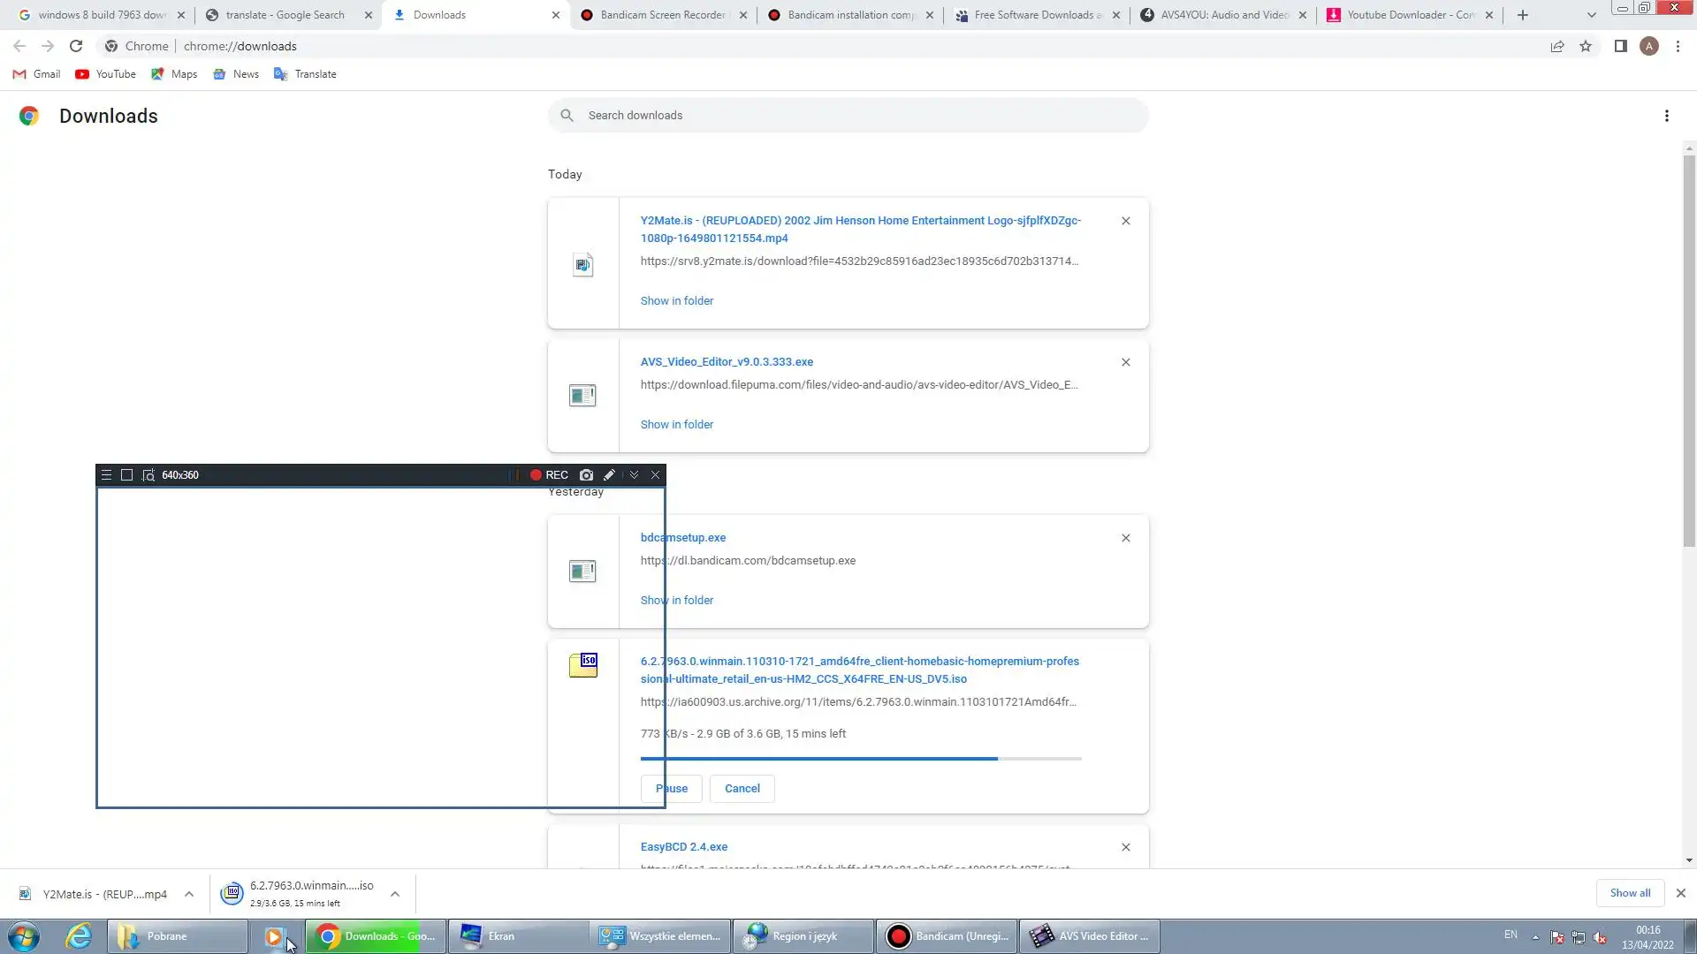Open Chrome tab search dropdown arrow

point(1591,15)
